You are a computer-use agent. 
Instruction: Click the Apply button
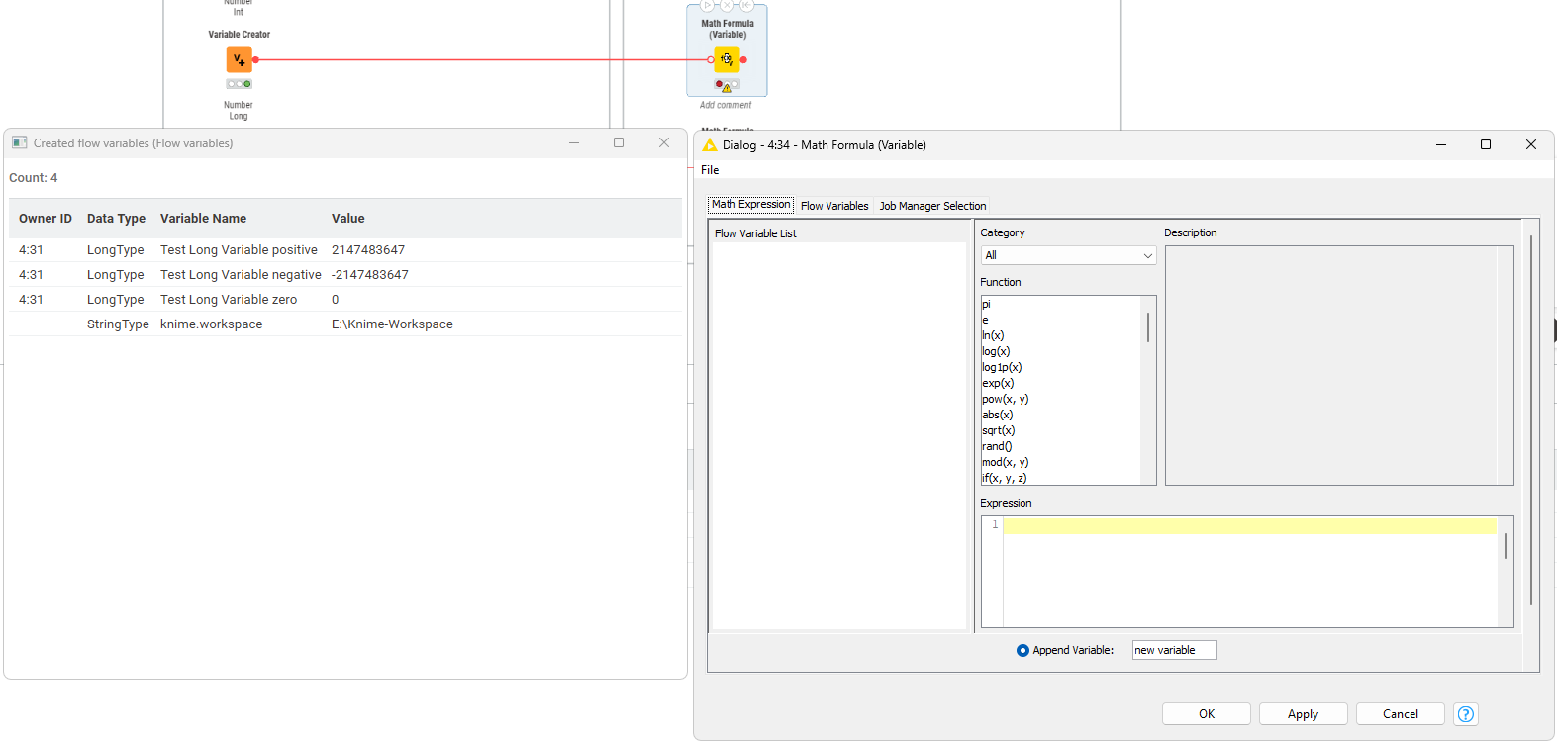click(x=1303, y=714)
